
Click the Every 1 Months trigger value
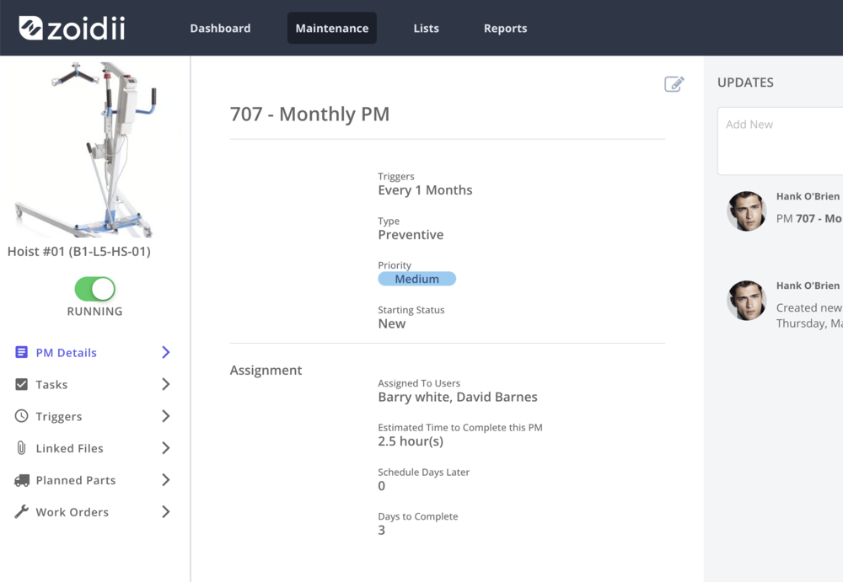coord(425,190)
